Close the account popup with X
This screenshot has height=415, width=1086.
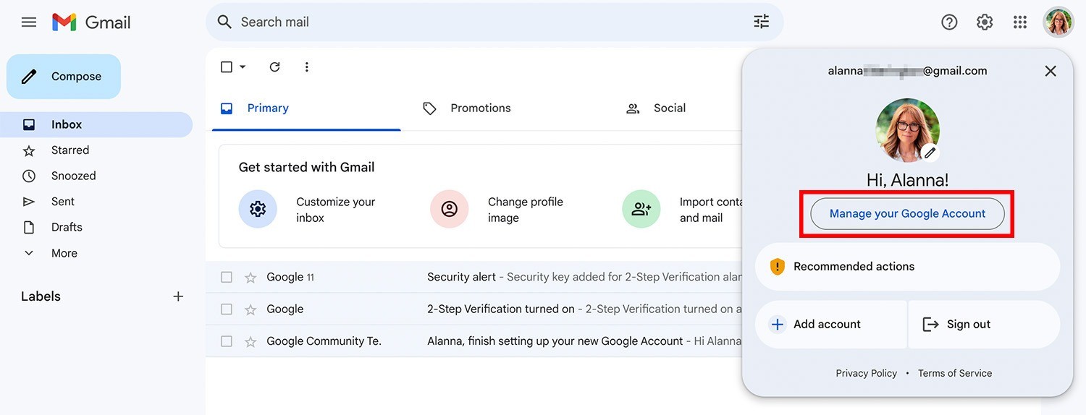[1051, 71]
